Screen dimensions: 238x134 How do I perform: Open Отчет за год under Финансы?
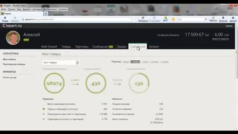click(x=10, y=77)
